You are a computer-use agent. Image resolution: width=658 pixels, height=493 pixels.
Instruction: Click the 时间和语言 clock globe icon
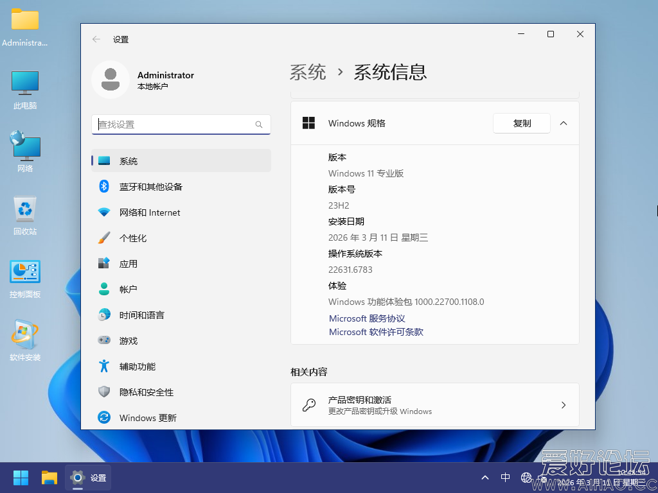pos(104,315)
